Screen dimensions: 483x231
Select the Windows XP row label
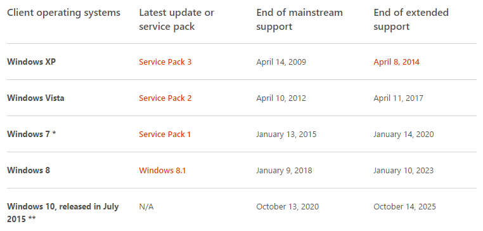pos(32,62)
